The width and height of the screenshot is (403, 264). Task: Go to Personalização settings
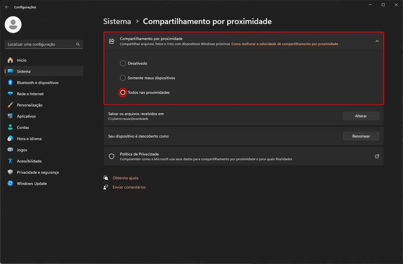[x=29, y=105]
